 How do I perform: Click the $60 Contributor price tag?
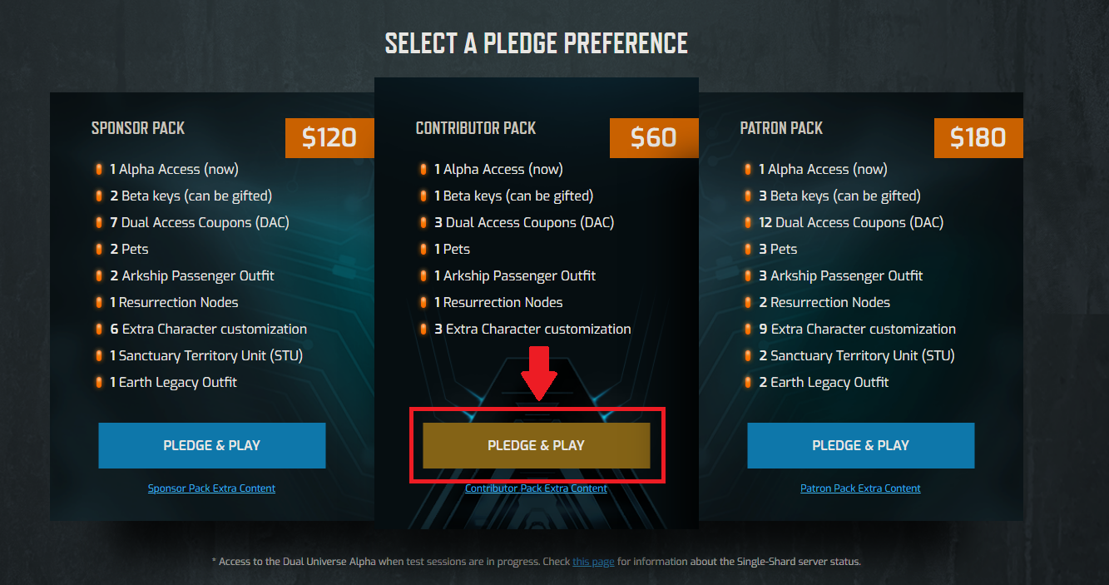654,137
